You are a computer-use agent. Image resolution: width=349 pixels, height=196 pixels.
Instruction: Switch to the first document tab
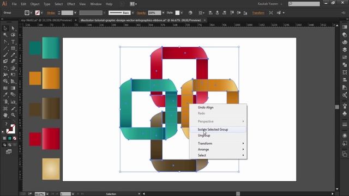pyautogui.click(x=47, y=20)
